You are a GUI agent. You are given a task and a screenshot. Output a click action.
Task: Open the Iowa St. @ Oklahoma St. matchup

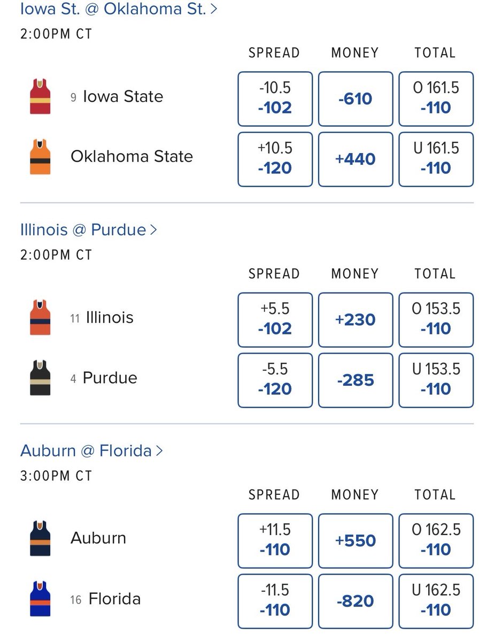[119, 9]
